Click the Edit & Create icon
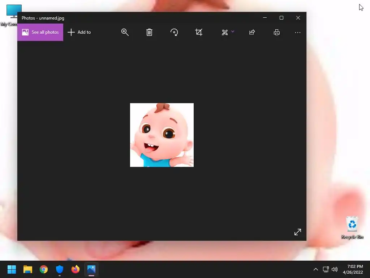Image resolution: width=370 pixels, height=278 pixels. (225, 32)
